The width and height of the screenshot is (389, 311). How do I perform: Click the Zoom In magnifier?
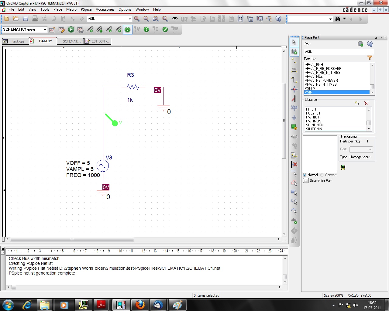tap(137, 19)
